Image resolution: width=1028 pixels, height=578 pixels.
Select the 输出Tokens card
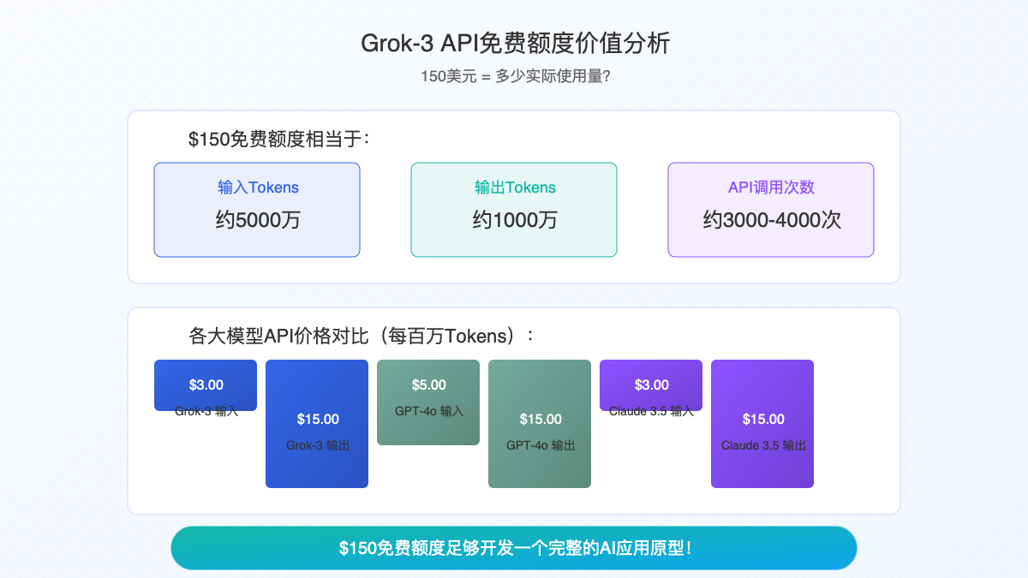click(514, 210)
